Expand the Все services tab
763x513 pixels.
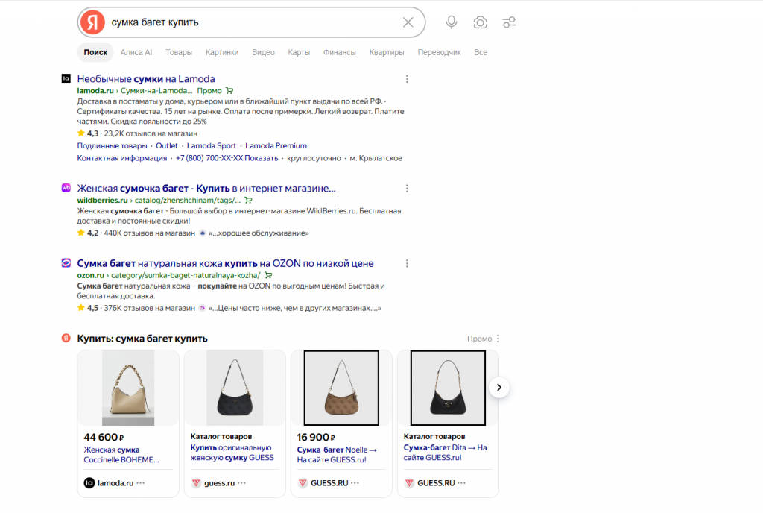pos(481,52)
